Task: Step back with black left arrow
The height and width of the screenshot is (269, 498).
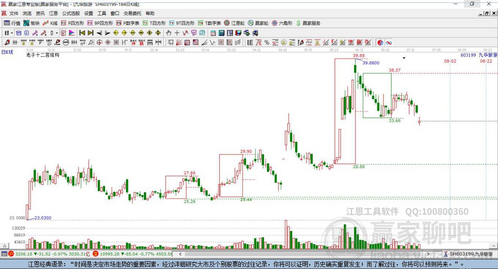Action: tap(99, 33)
